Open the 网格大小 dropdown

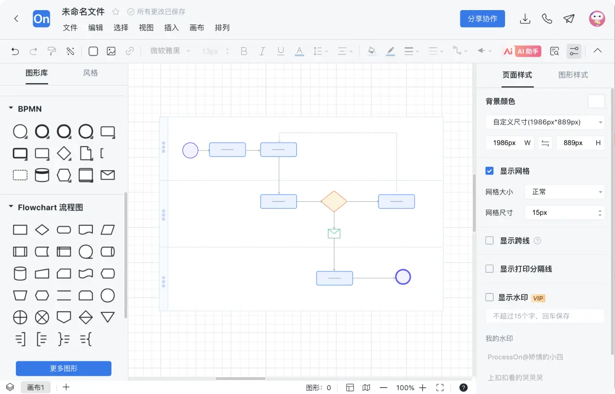point(565,192)
